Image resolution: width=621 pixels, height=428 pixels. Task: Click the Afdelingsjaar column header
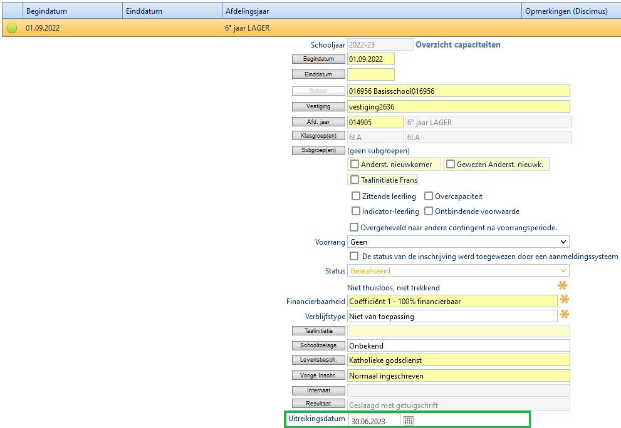click(372, 11)
